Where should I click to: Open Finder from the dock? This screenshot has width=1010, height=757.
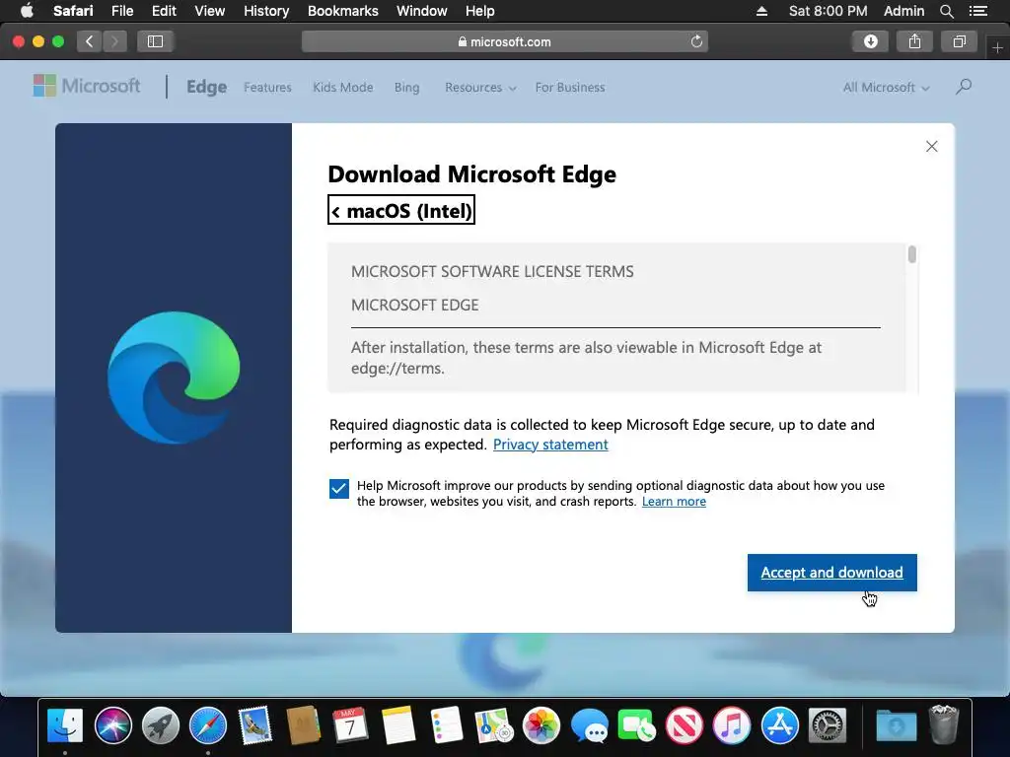[65, 724]
